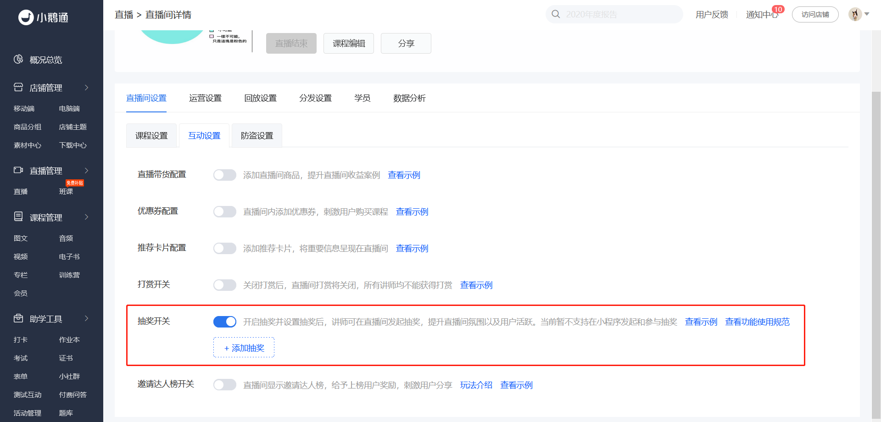Open 下载中心 in sidebar
Image resolution: width=881 pixels, height=422 pixels.
click(x=73, y=145)
